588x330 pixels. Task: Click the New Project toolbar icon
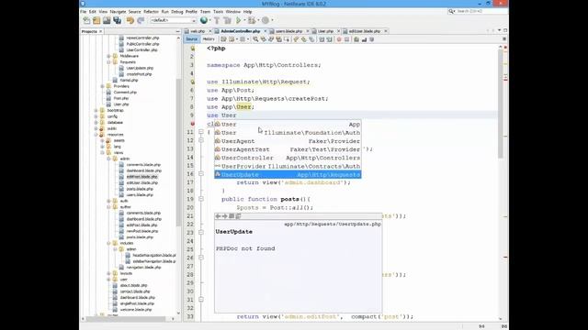click(x=96, y=20)
